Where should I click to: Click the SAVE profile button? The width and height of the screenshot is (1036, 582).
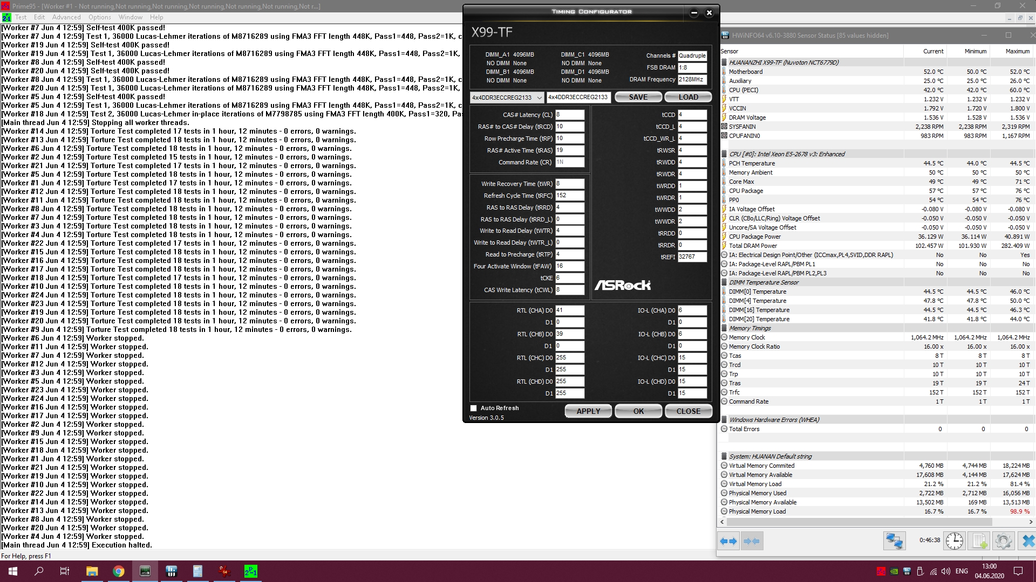(638, 97)
